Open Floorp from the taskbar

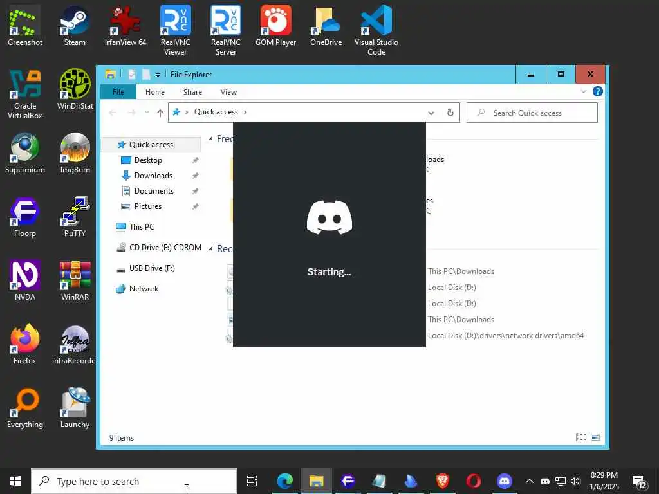tap(348, 481)
